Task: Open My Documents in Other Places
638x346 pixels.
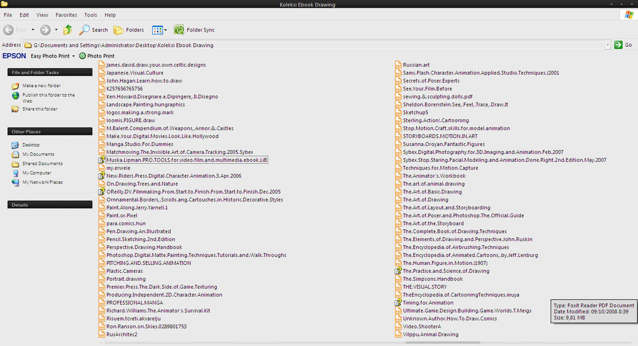Action: click(x=38, y=154)
